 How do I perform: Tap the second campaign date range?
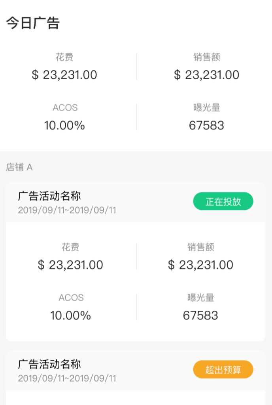coord(67,378)
